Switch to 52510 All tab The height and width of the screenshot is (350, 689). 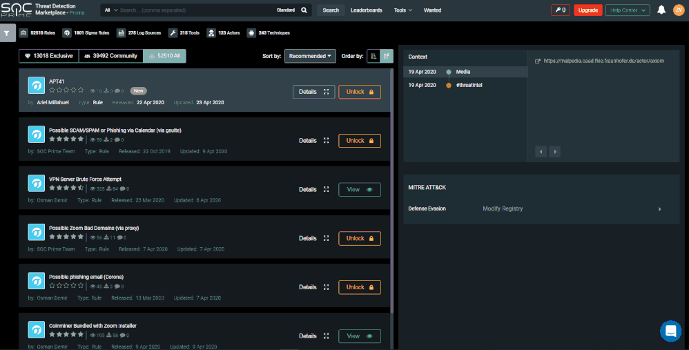tap(164, 56)
